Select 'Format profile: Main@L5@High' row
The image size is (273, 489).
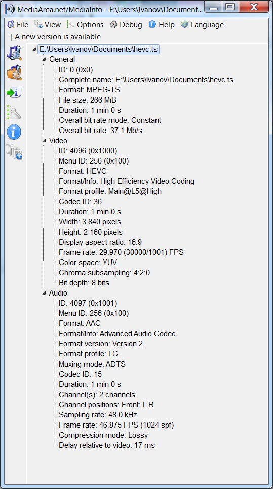coord(110,191)
